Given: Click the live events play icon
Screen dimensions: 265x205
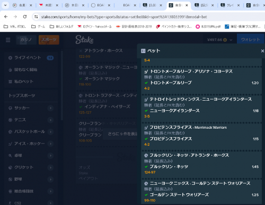Looking at the screenshot, I should (x=10, y=58).
